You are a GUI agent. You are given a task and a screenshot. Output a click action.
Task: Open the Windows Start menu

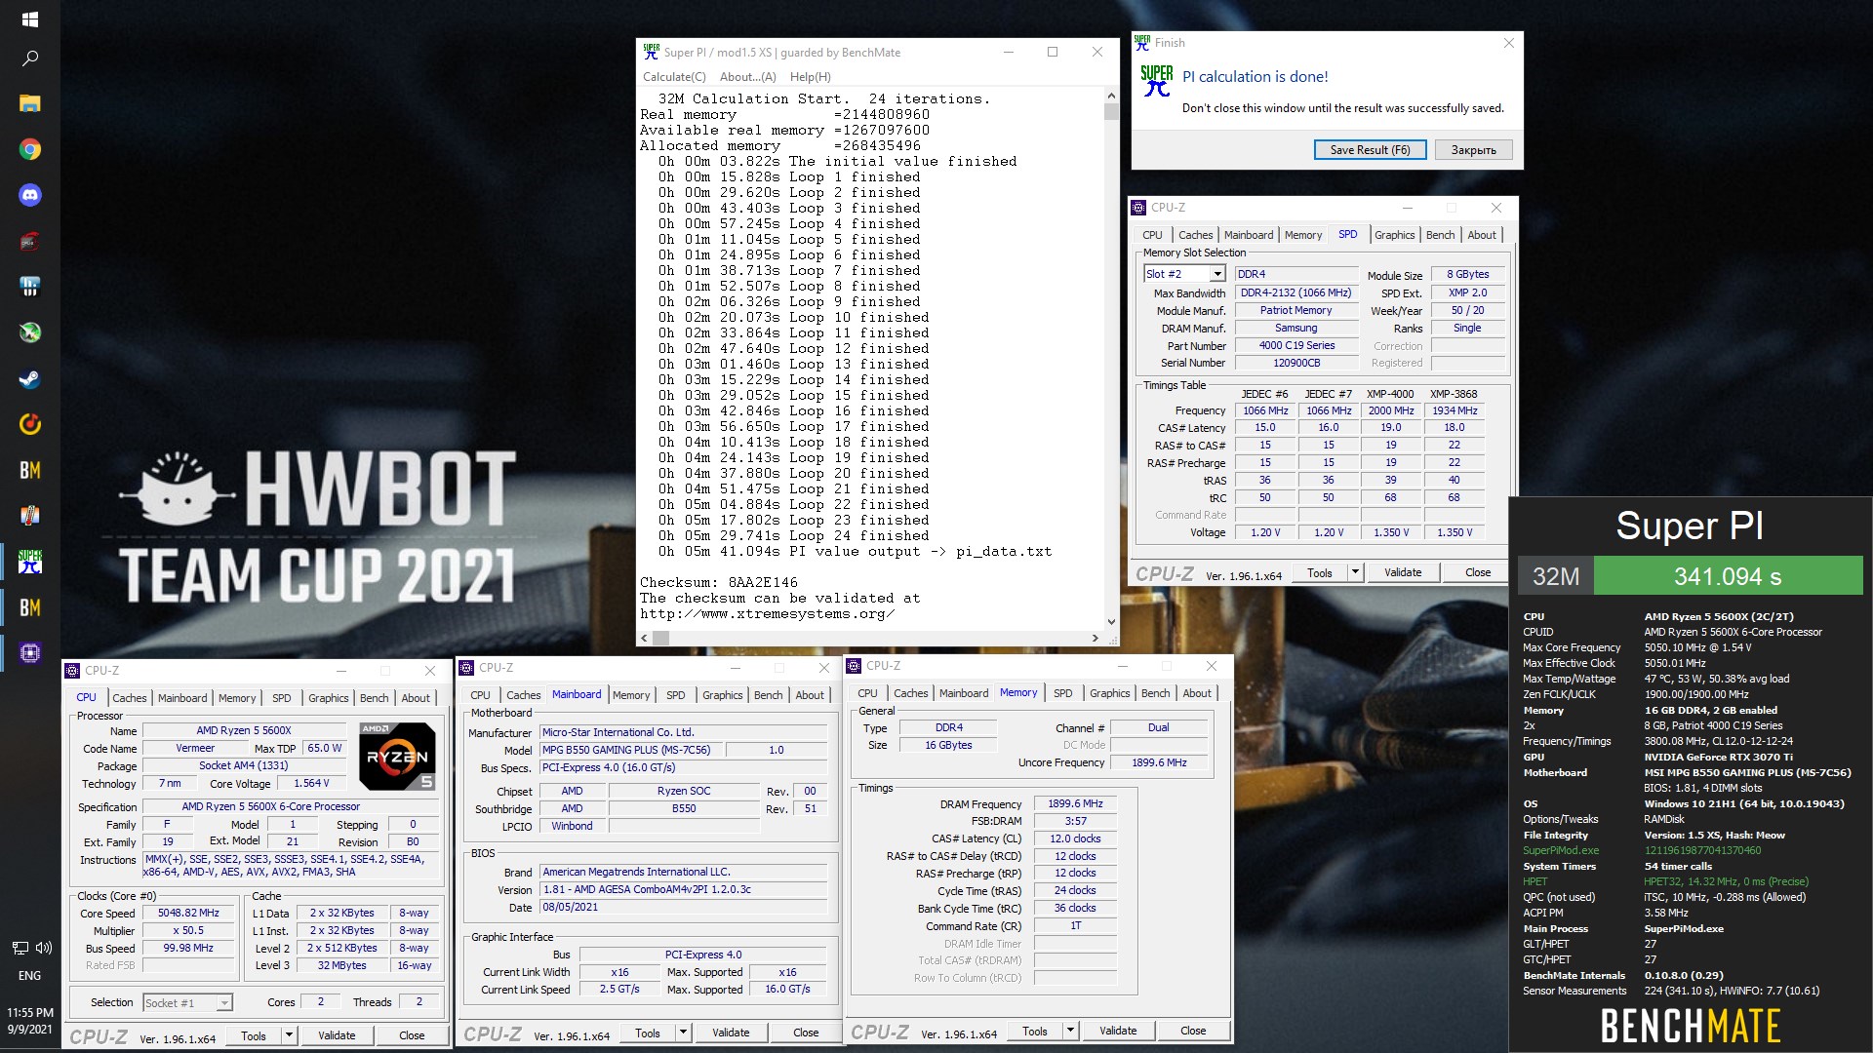(x=29, y=19)
